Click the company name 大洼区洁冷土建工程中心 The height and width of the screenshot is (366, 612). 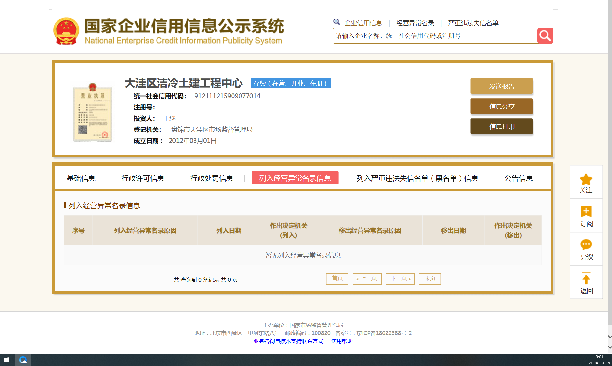click(183, 83)
